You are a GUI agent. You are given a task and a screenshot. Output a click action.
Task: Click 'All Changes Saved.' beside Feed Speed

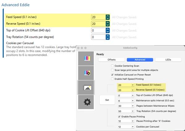coord(124,17)
